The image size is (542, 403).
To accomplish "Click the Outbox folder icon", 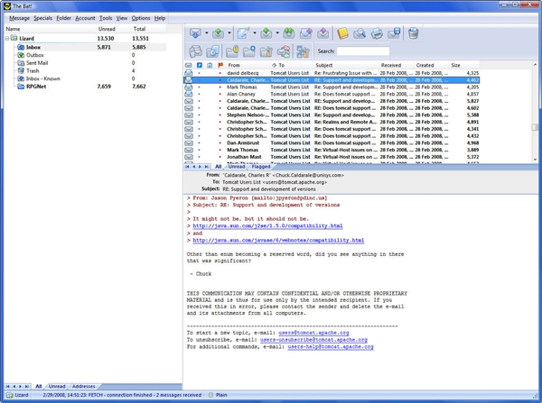I will point(19,55).
